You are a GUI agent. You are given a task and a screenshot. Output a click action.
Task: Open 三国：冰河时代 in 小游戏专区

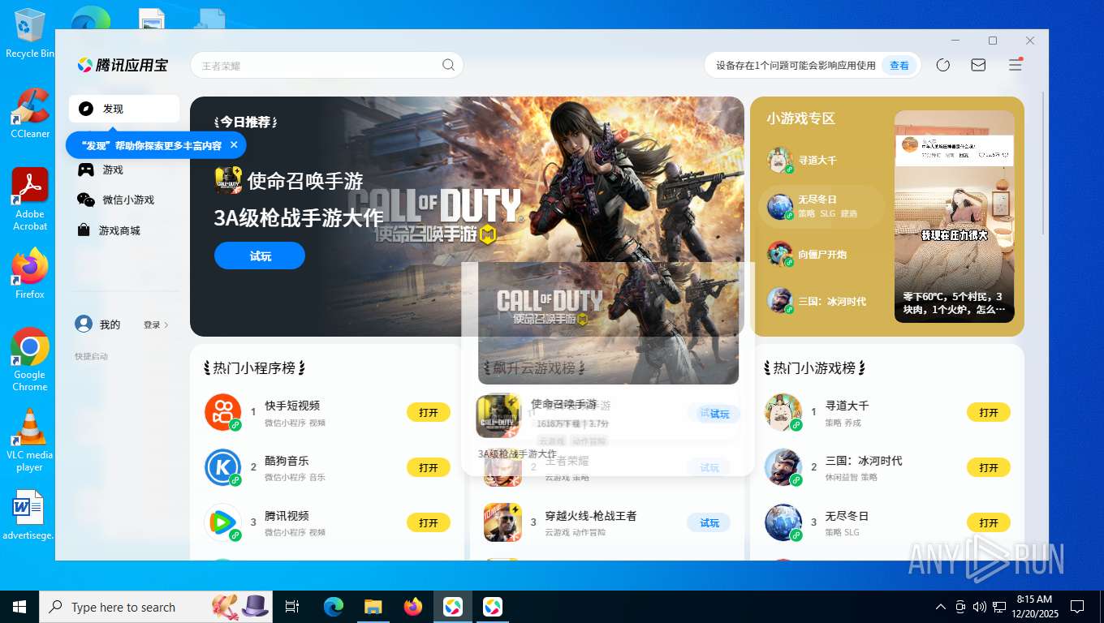point(822,301)
